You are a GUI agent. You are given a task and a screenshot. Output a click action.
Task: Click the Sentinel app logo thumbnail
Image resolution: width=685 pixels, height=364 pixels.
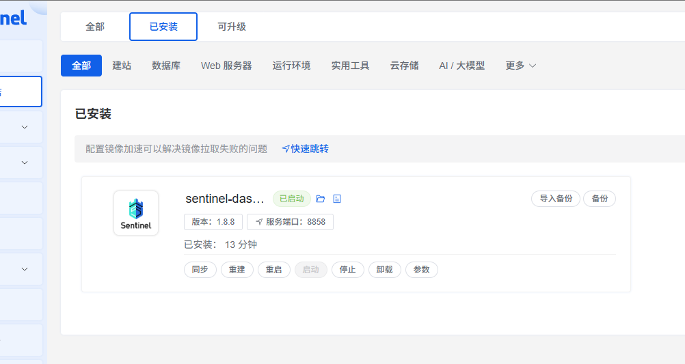[136, 213]
